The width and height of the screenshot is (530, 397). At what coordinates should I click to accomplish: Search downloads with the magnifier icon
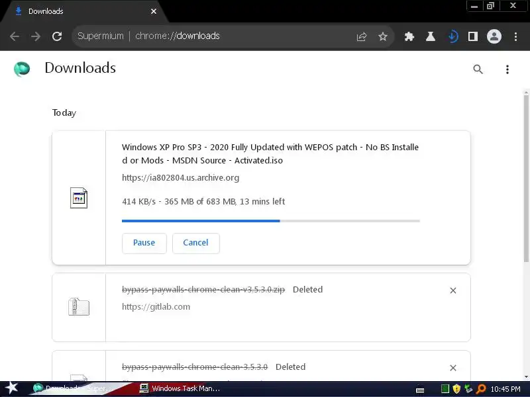478,69
